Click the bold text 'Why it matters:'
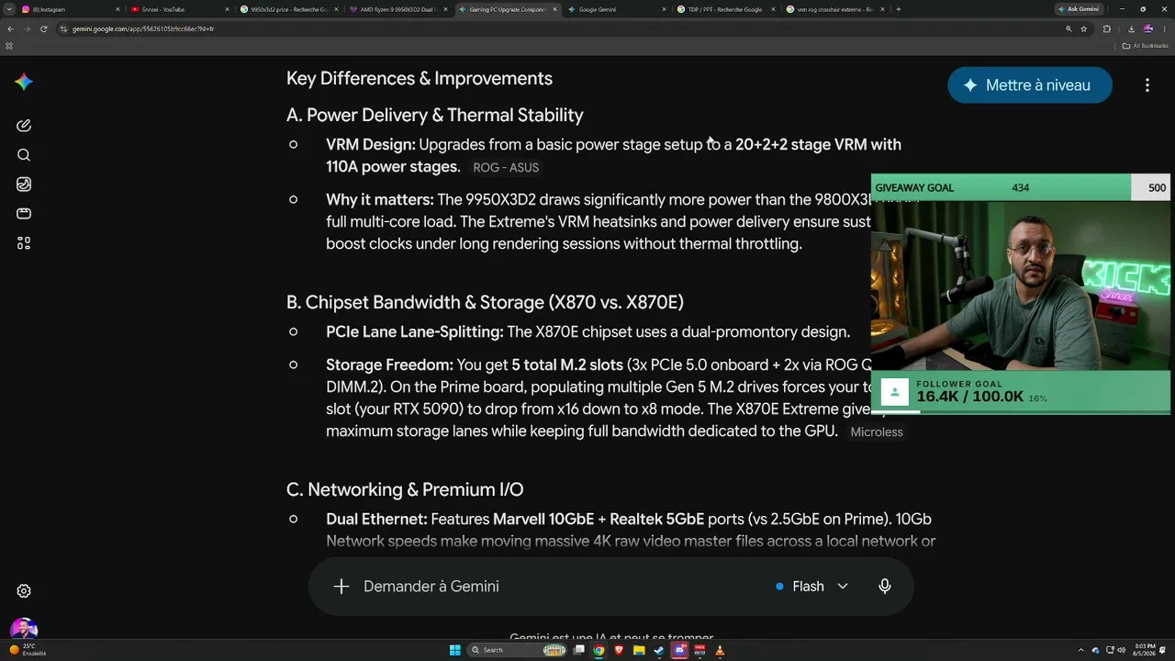The height and width of the screenshot is (661, 1175). pos(380,199)
